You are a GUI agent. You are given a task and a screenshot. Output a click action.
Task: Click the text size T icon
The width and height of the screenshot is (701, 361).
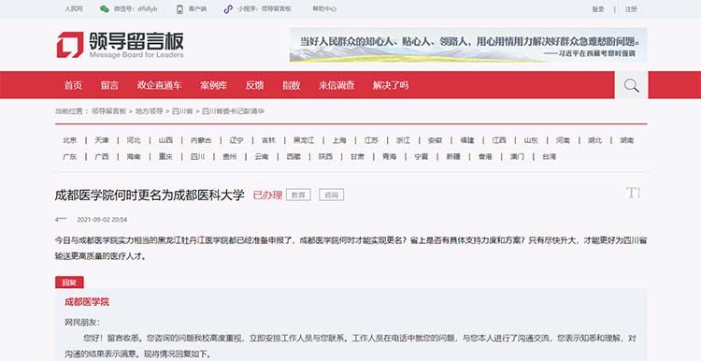coord(633,194)
